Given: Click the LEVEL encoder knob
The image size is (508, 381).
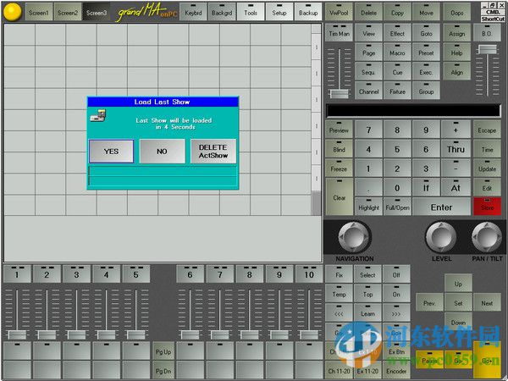Looking at the screenshot, I should (x=441, y=237).
